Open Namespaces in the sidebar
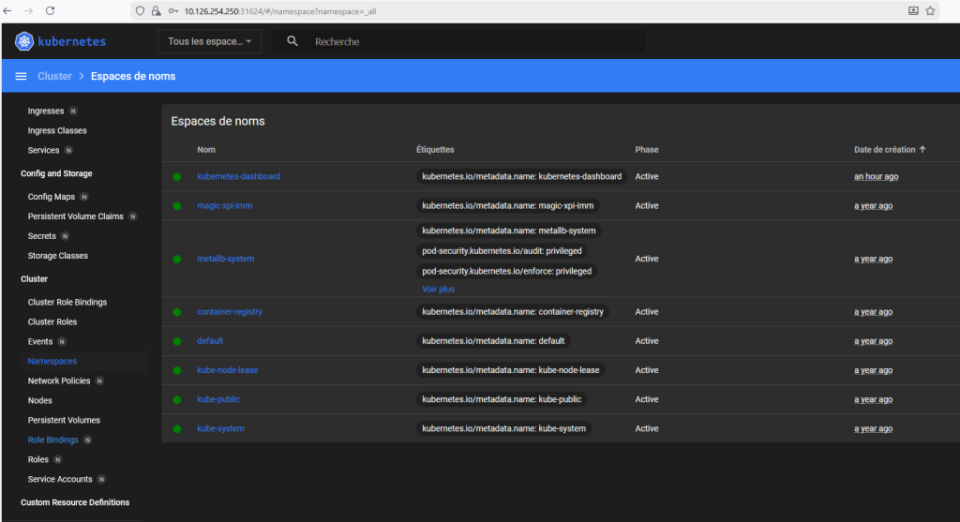This screenshot has width=960, height=522. (x=52, y=361)
